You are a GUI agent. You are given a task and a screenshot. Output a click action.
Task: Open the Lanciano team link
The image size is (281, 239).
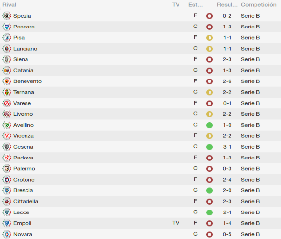[x=26, y=49]
